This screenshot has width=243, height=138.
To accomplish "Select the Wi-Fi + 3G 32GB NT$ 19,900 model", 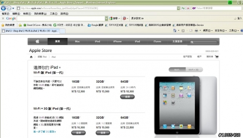I will coord(103,133).
